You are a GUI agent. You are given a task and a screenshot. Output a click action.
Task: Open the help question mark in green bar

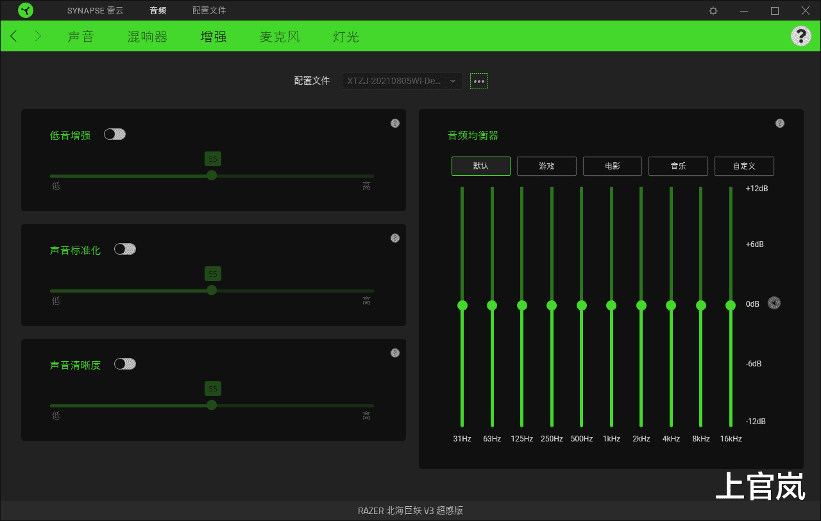click(800, 36)
